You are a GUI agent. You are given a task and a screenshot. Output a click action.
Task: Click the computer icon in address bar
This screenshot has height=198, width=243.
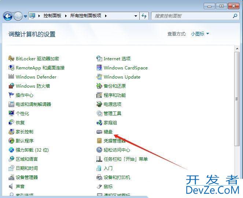click(x=32, y=16)
